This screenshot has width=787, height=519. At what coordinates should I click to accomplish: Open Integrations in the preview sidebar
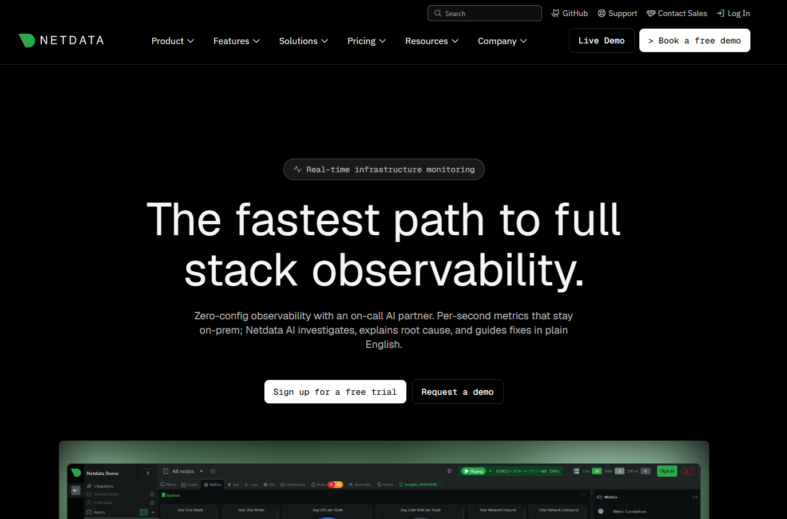pos(100,486)
